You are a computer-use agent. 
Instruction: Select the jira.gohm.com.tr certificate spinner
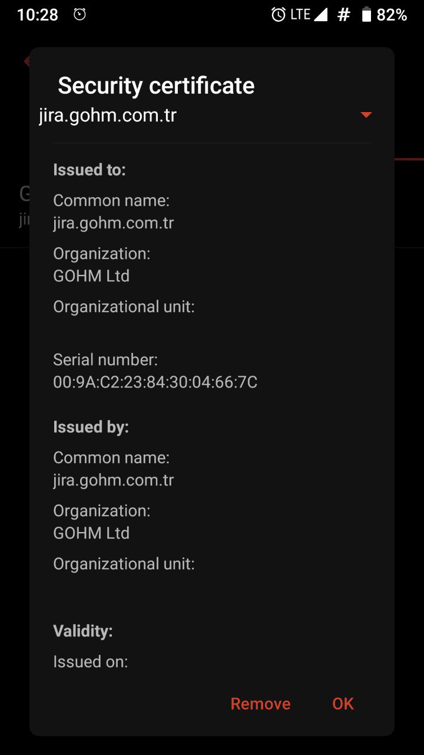tap(206, 115)
